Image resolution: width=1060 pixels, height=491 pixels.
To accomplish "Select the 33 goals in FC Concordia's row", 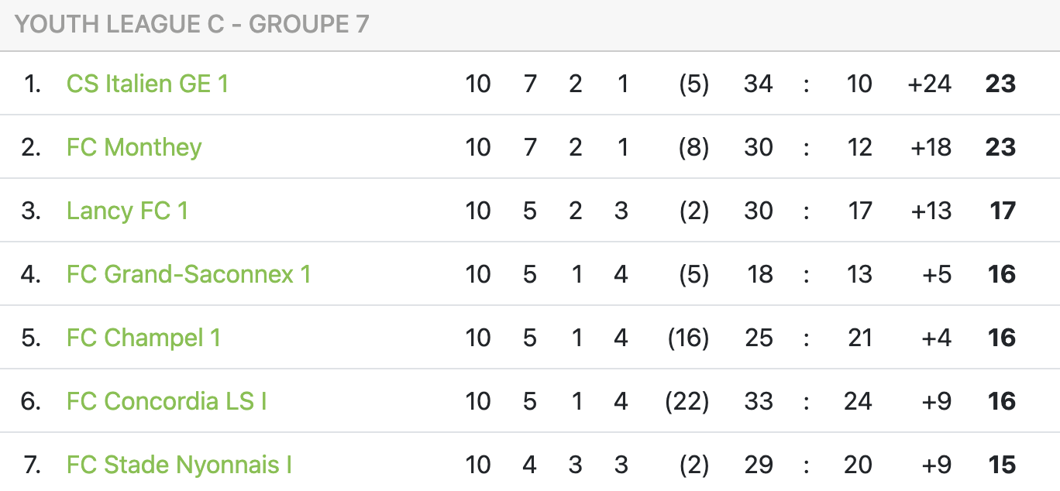I will (x=758, y=401).
